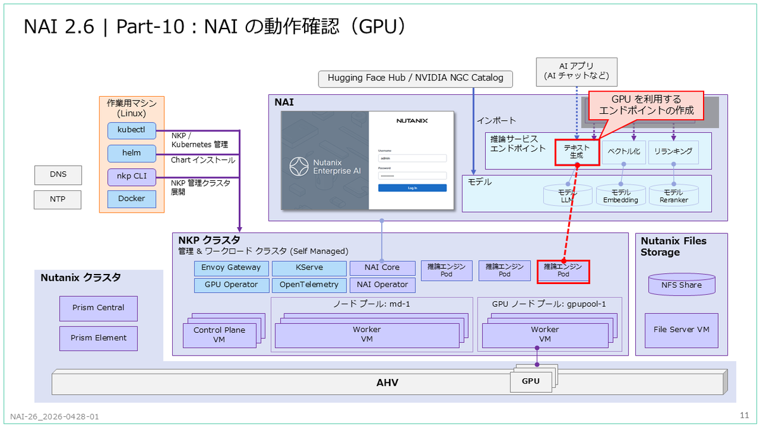Select the kubectl box
Screen dimensions: 760x427
click(132, 130)
